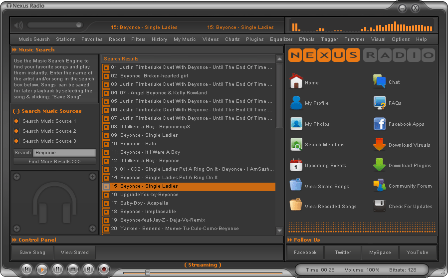Open the Videos menu
This screenshot has height=278, width=448.
click(211, 39)
